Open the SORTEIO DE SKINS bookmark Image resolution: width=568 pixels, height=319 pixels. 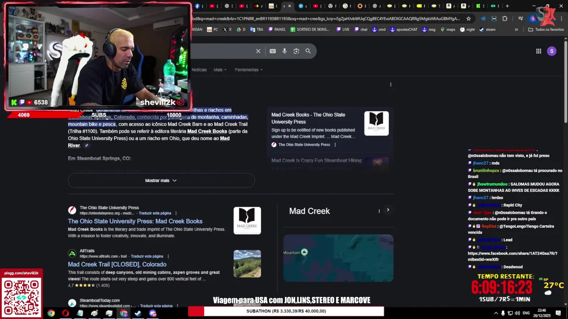[310, 29]
